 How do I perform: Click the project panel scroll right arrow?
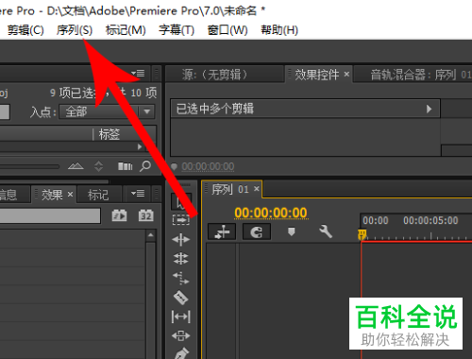(x=140, y=146)
